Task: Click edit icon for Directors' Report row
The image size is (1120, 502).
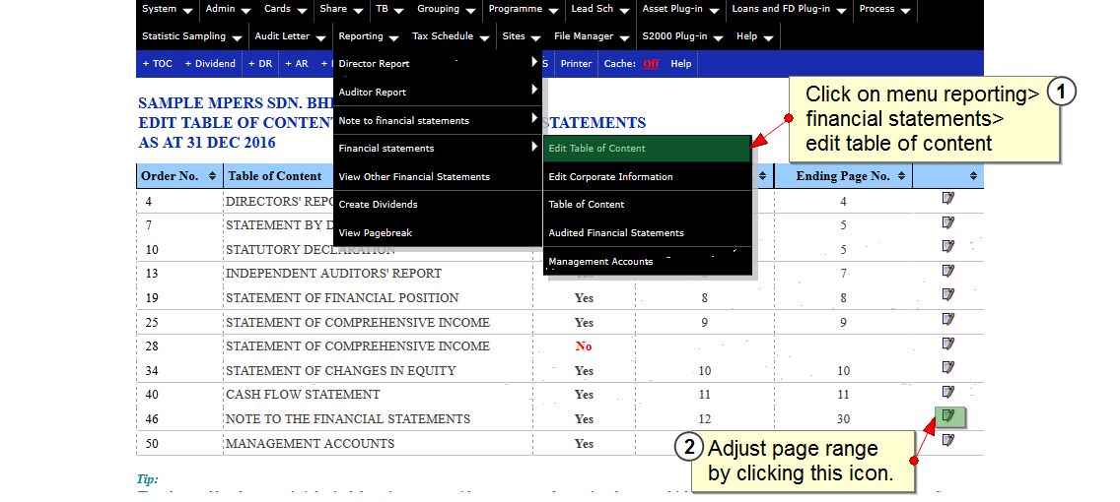Action: [x=948, y=199]
